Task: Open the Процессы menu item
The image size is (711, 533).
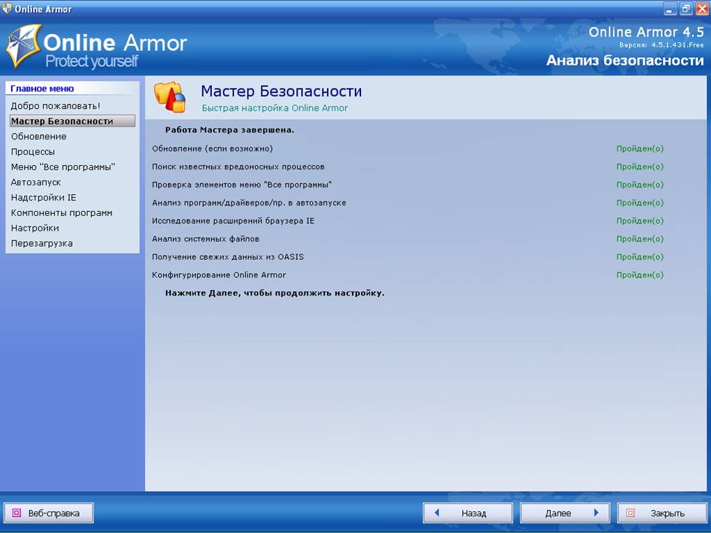Action: coord(33,152)
